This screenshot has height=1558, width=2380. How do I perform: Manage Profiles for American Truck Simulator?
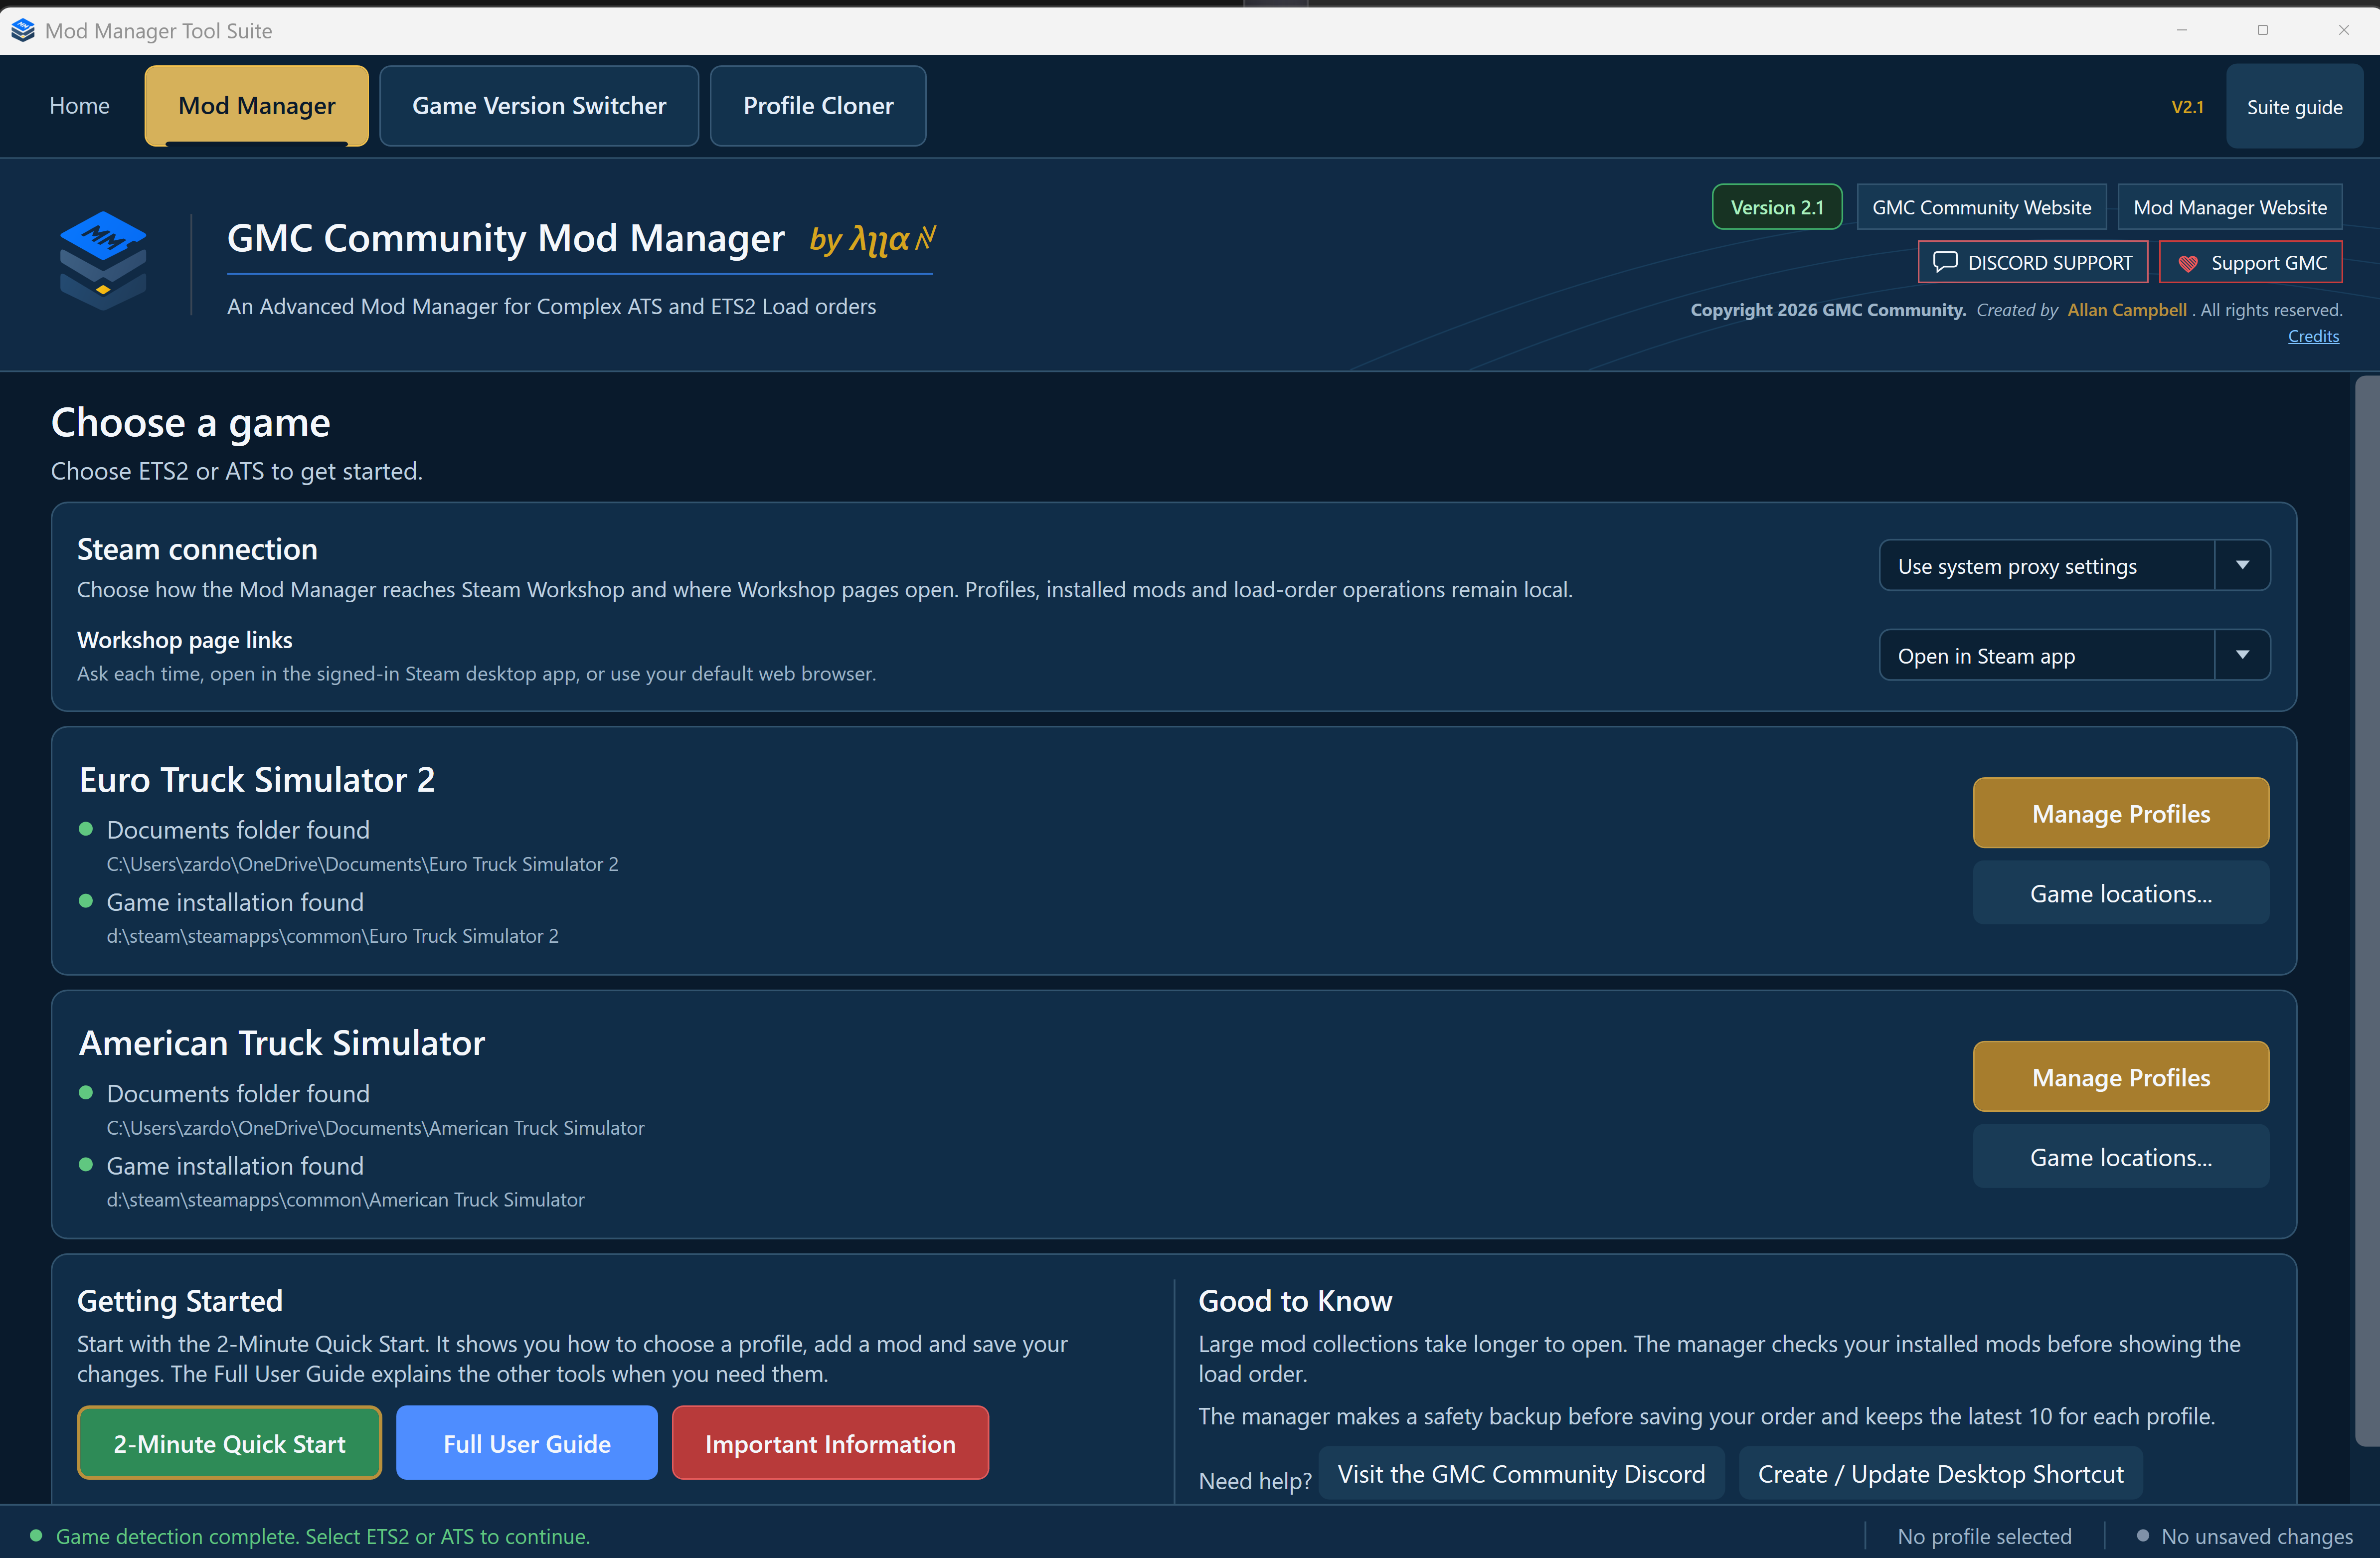[x=2120, y=1076]
